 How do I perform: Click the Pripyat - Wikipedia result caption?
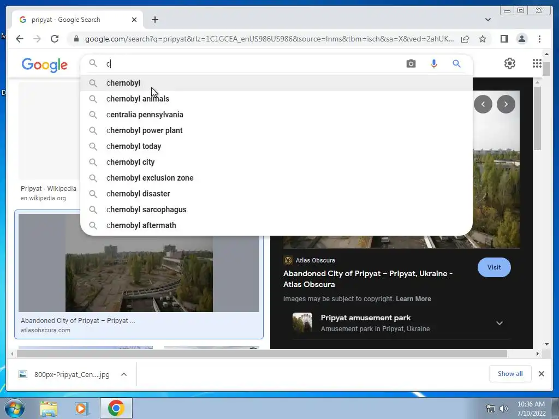point(49,189)
